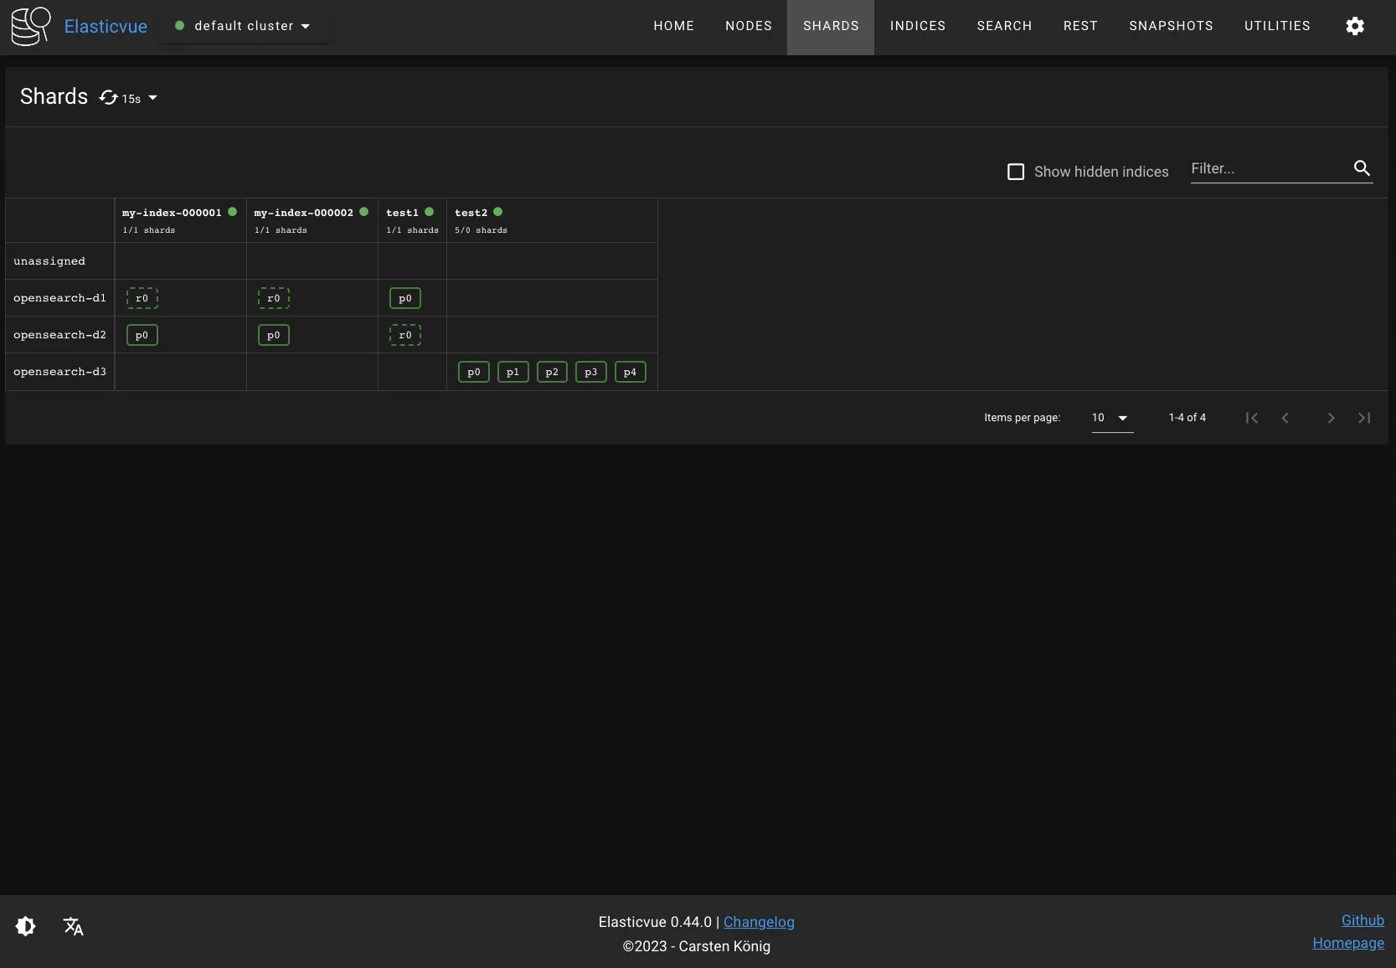This screenshot has height=968, width=1396.
Task: Open the default cluster selector dropdown
Action: (x=244, y=26)
